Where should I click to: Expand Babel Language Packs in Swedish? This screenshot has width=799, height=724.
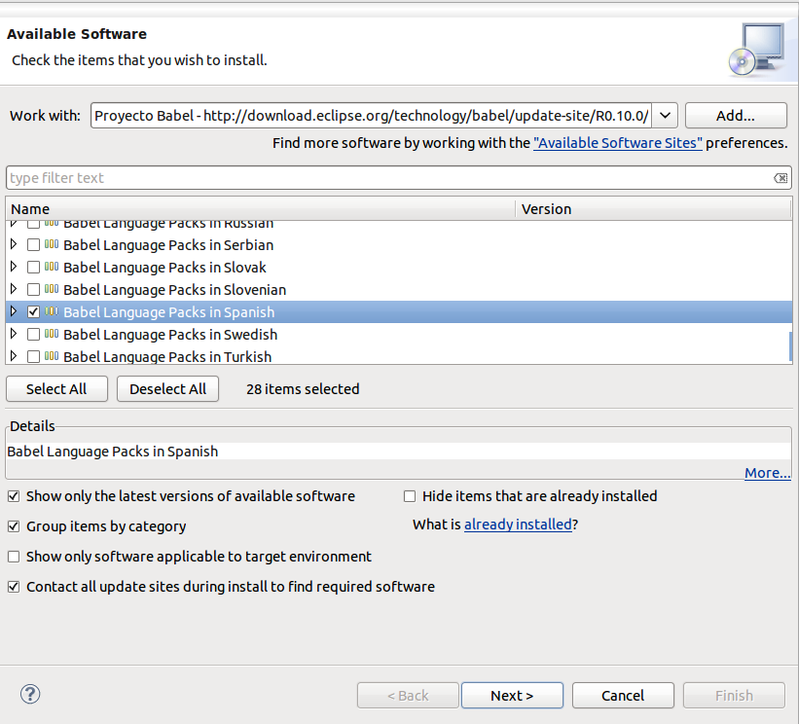click(x=14, y=335)
